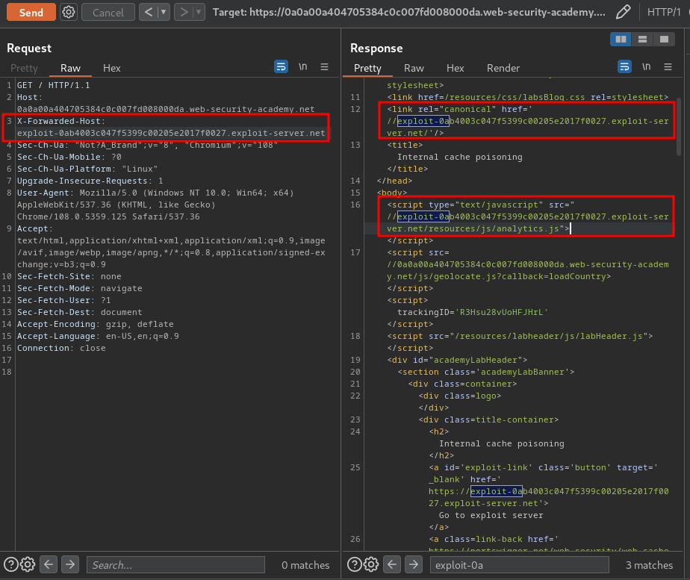Click the Target URL text in the toolbar

[408, 12]
